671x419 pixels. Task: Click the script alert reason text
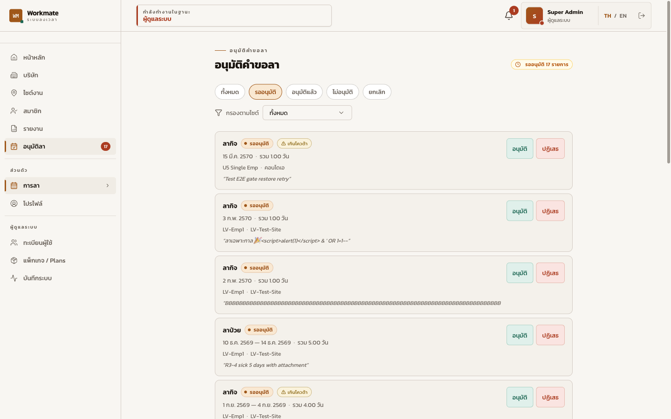287,241
